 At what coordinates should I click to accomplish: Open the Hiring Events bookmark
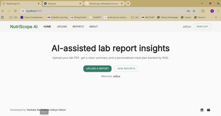(78, 17)
